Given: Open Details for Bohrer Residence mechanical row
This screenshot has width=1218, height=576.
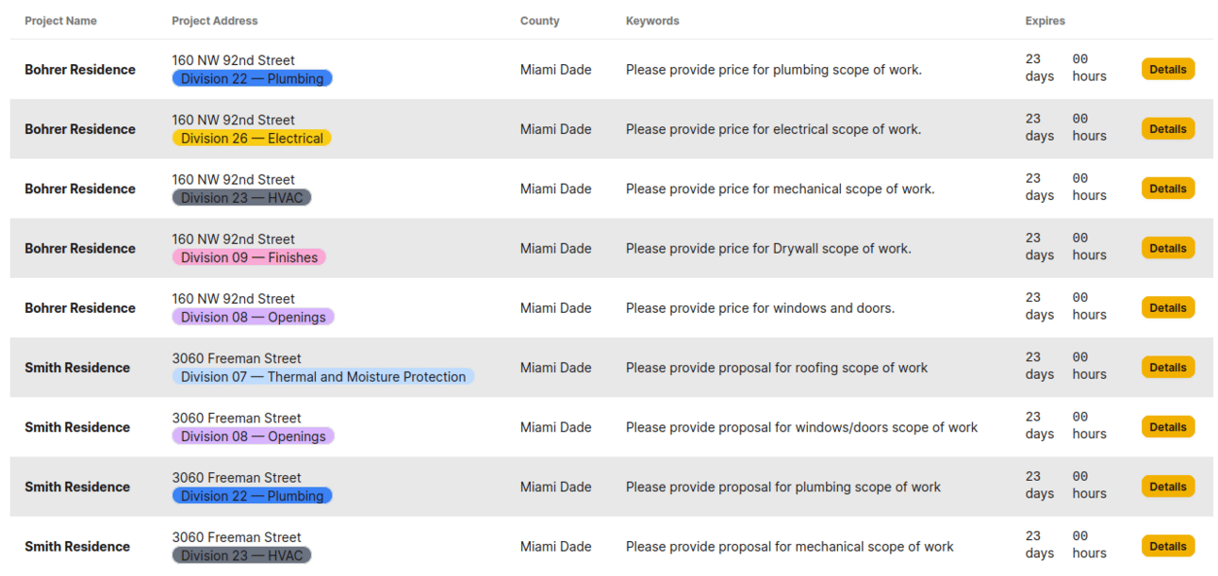Looking at the screenshot, I should click(x=1168, y=189).
